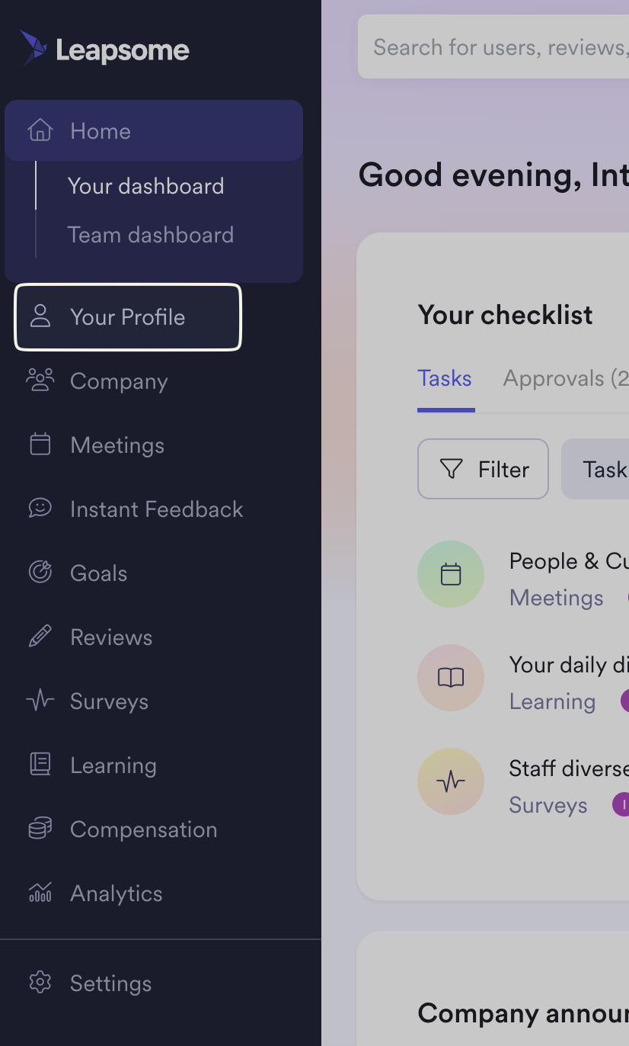Click the Instant Feedback smiley icon
The width and height of the screenshot is (629, 1046).
pos(40,508)
